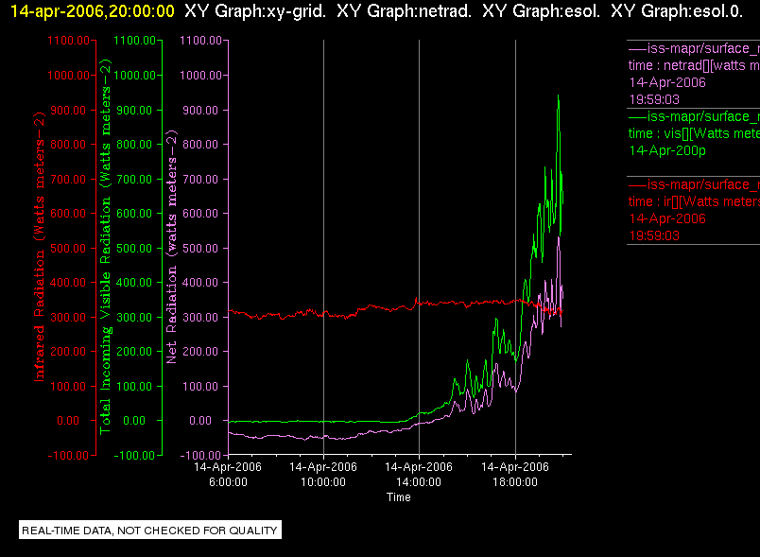Click the pink netrad legend entry
This screenshot has height=557, width=760.
(x=694, y=74)
